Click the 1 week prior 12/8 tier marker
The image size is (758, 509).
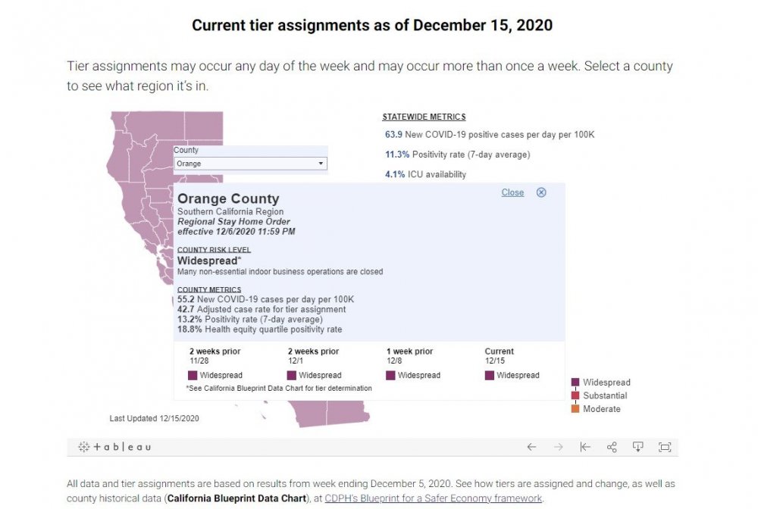click(x=390, y=375)
